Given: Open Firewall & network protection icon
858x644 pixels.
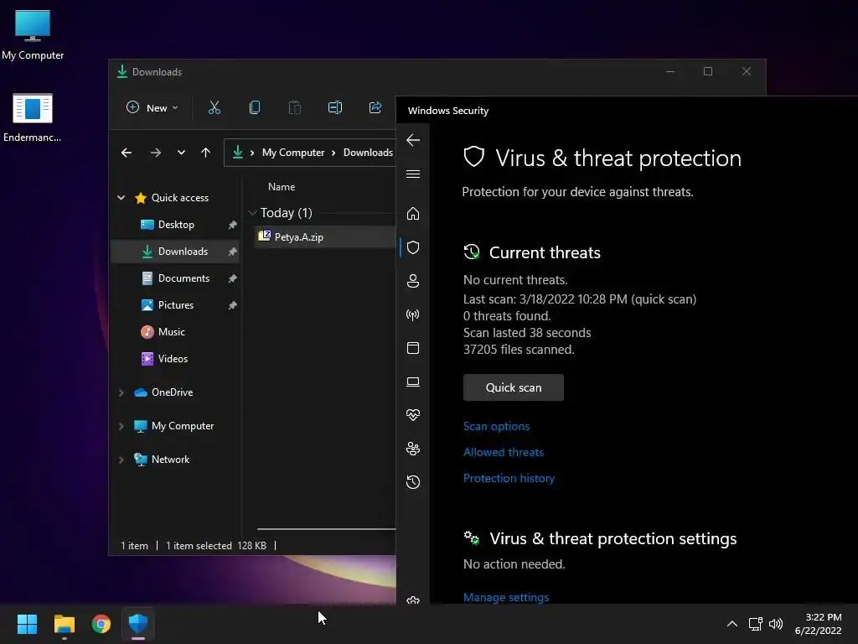Looking at the screenshot, I should pos(413,315).
